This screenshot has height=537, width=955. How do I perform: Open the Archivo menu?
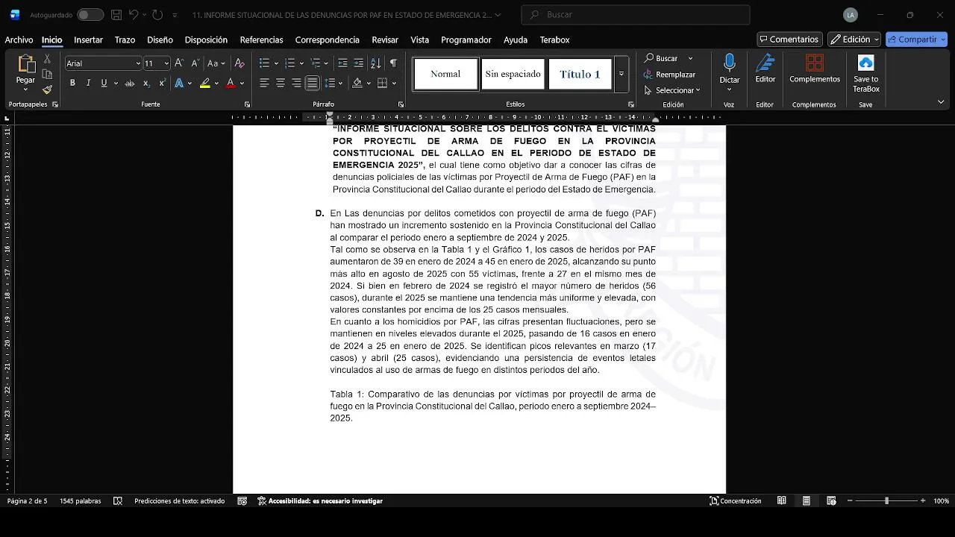[x=19, y=40]
